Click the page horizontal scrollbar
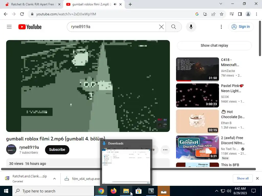 pos(128,169)
